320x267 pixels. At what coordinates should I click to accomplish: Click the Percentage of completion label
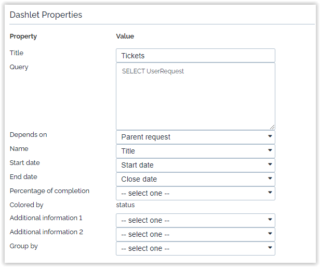point(49,191)
